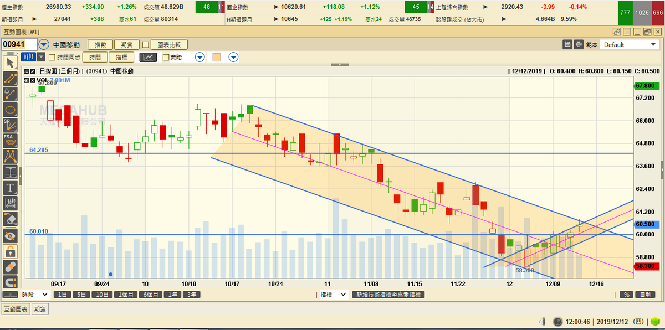Toggle the magnet snap tool
Viewport: 665px width, 330px height.
point(9,282)
